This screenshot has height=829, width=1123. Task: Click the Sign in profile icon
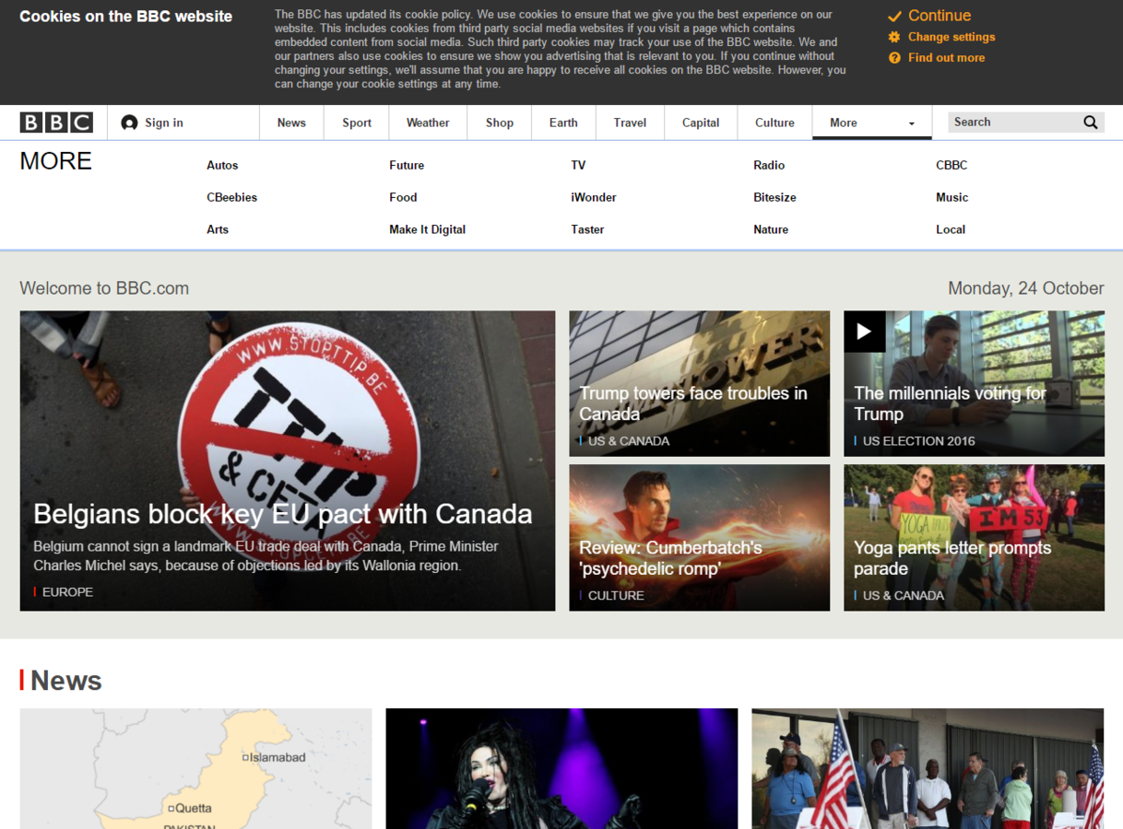click(x=129, y=123)
